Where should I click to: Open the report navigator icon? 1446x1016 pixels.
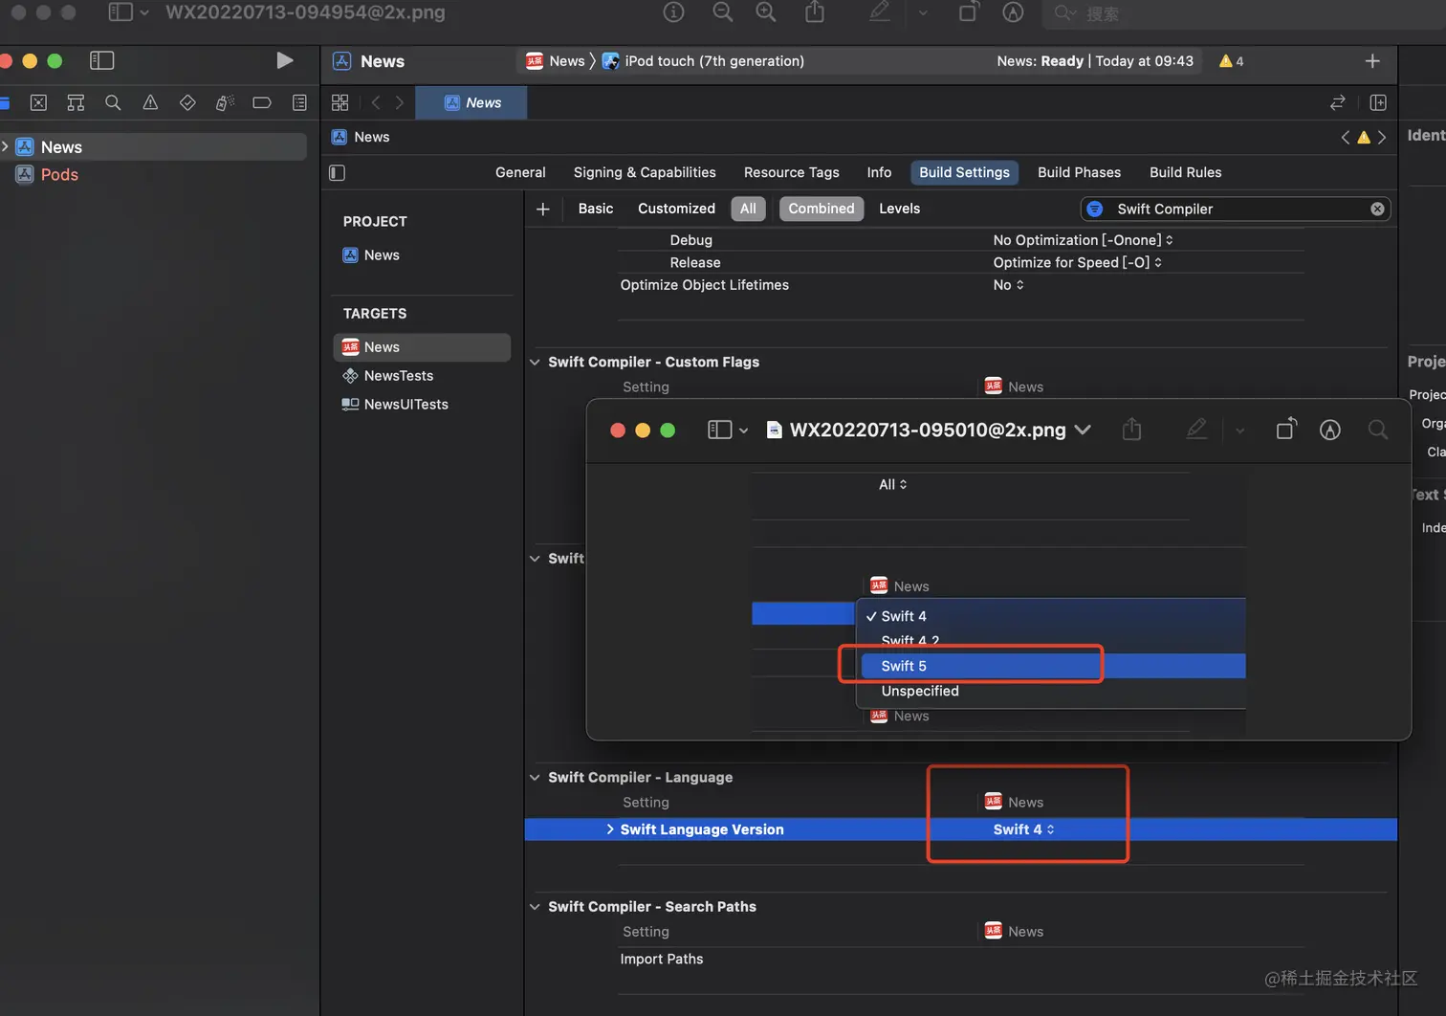point(299,102)
